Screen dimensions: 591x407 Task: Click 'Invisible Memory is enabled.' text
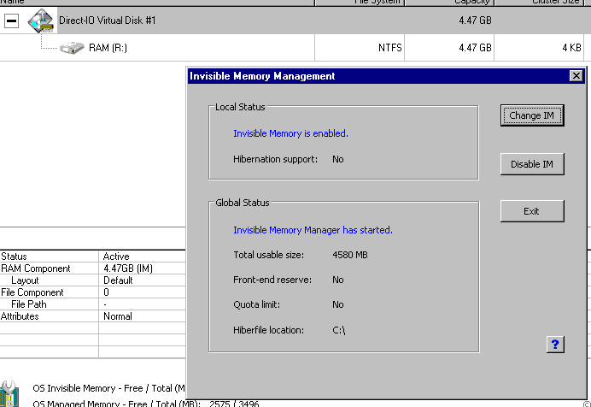point(290,133)
